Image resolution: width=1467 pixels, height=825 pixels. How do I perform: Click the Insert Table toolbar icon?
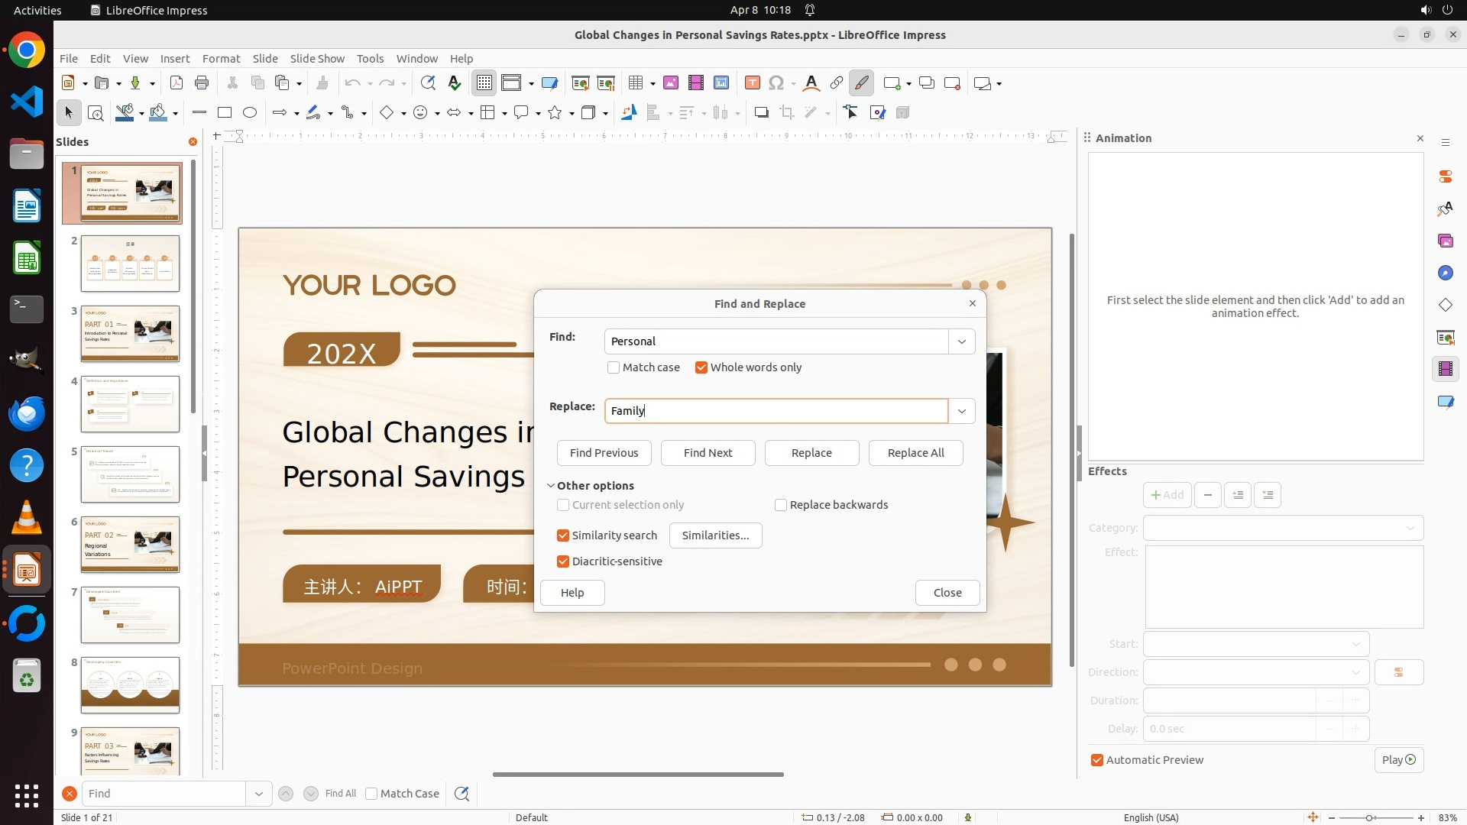coord(635,83)
